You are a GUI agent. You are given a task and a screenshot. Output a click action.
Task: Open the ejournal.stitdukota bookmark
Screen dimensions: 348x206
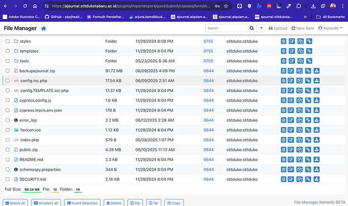coord(273,17)
